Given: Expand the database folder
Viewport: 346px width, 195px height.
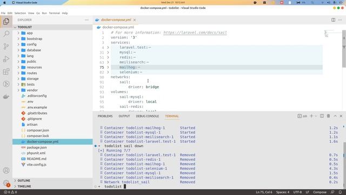Looking at the screenshot, I should pos(18,50).
